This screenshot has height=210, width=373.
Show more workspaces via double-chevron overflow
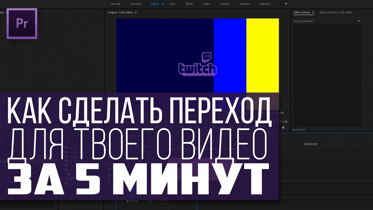tap(286, 4)
